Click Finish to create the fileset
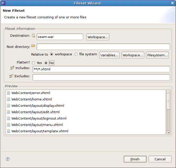 tap(135, 159)
